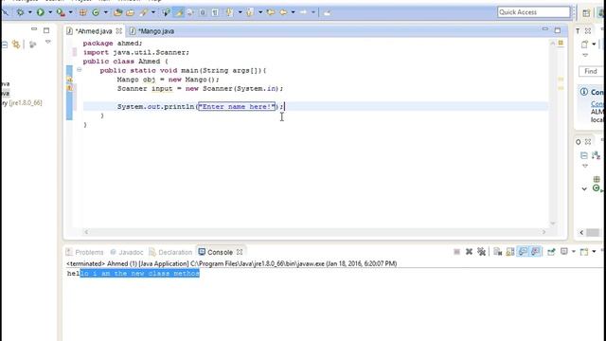This screenshot has height=341, width=606.
Task: Open the Debug dropdown arrow
Action: click(29, 12)
